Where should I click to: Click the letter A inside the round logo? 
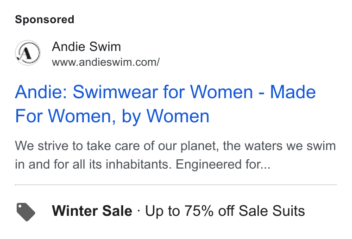(x=27, y=53)
